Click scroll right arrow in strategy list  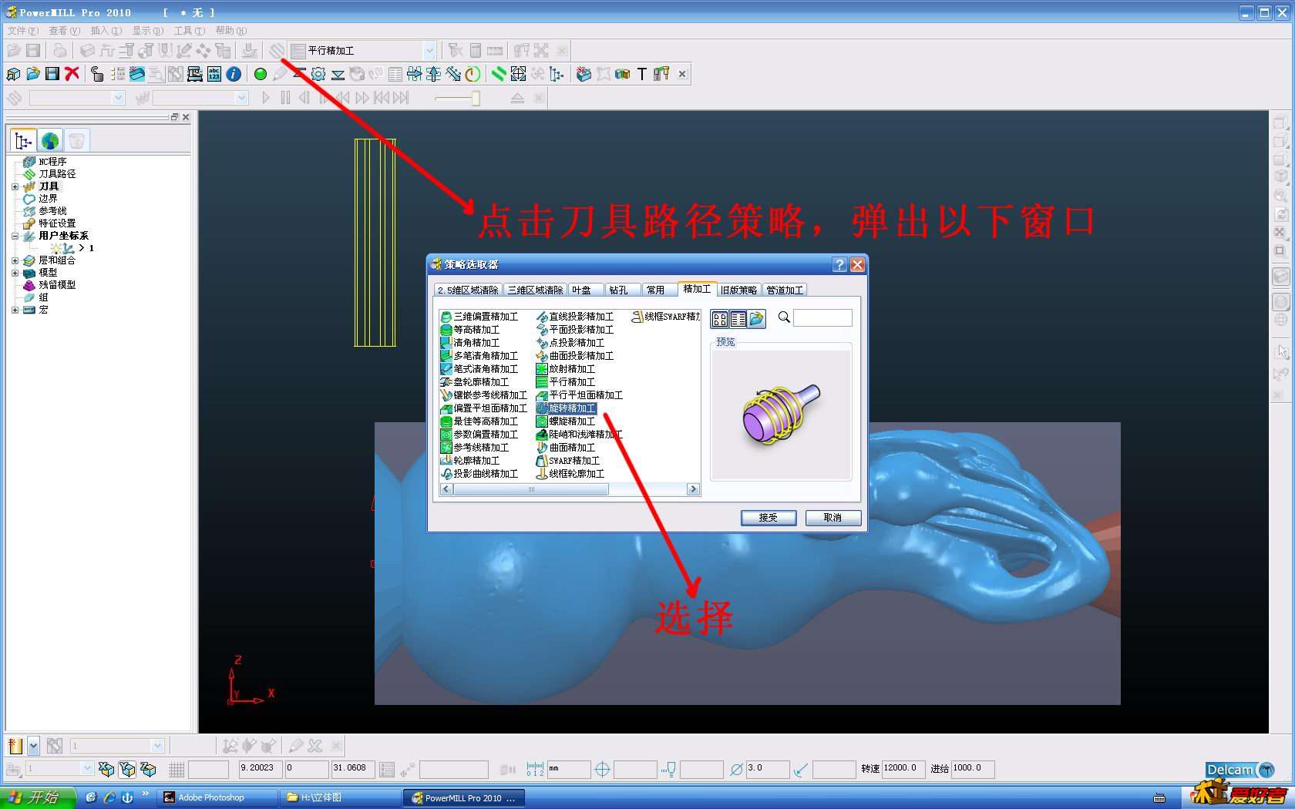(x=694, y=489)
